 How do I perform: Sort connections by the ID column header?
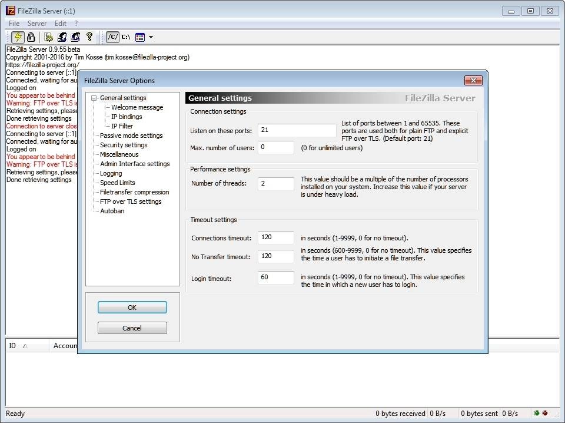tap(28, 346)
